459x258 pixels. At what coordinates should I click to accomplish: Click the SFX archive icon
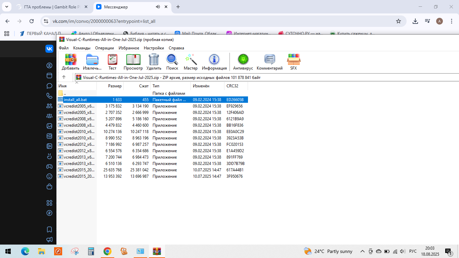(x=293, y=60)
